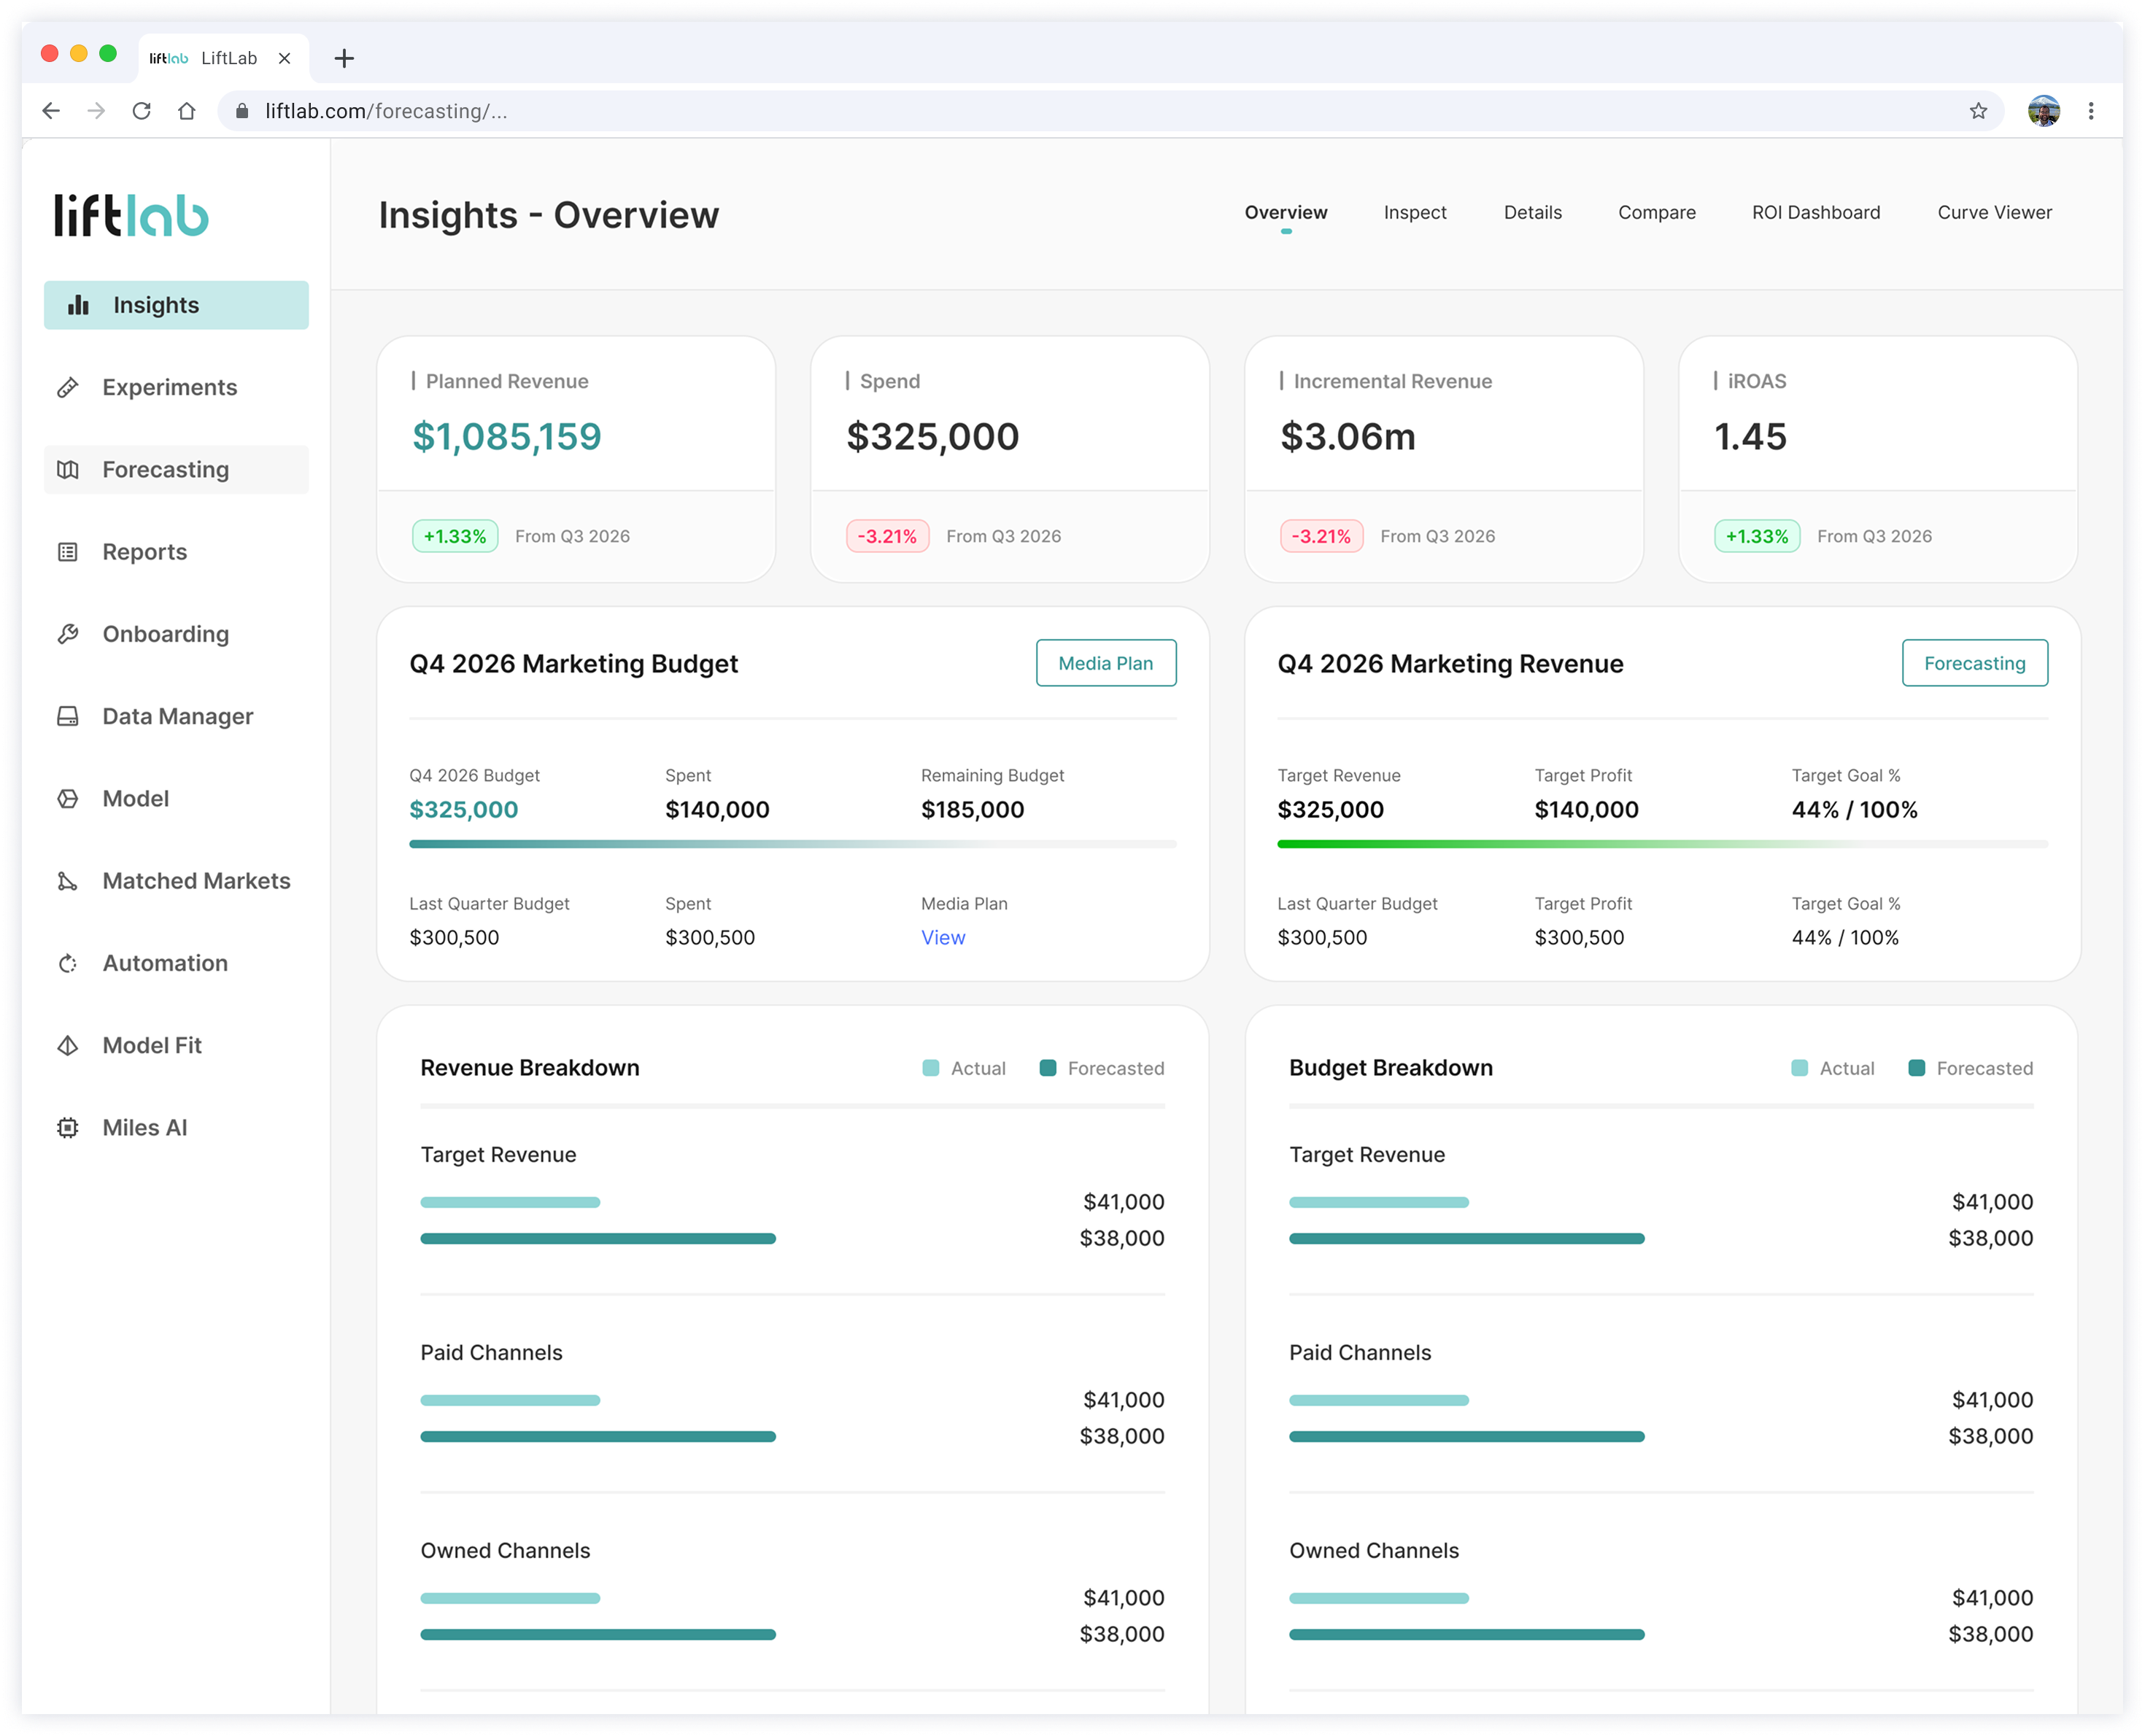The height and width of the screenshot is (1736, 2145).
Task: Open the View link under Media Plan
Action: (942, 938)
